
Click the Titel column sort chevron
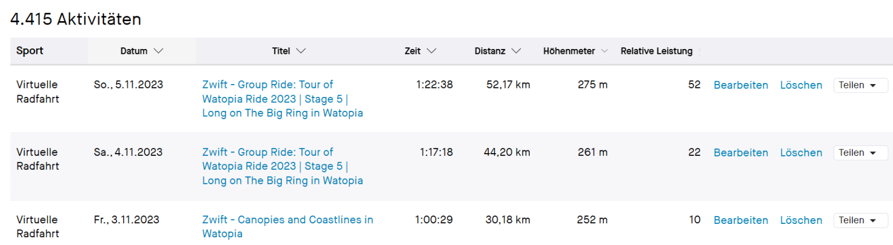click(x=301, y=51)
